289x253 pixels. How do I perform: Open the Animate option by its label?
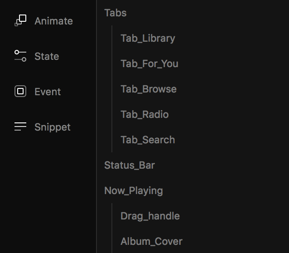coord(53,21)
